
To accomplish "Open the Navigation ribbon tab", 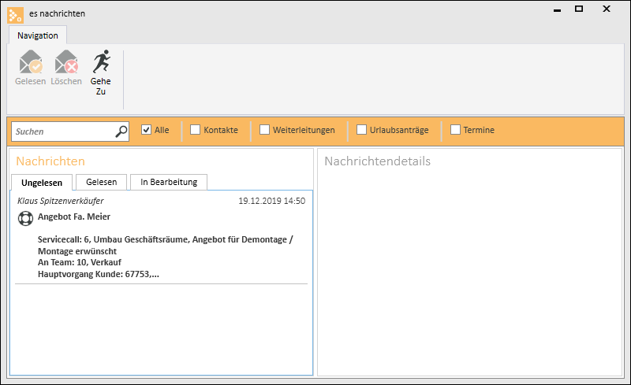I will pos(38,35).
